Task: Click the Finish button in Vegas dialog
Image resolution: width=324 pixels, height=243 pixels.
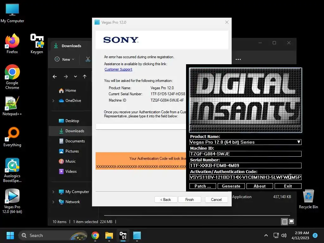Action: click(x=190, y=200)
